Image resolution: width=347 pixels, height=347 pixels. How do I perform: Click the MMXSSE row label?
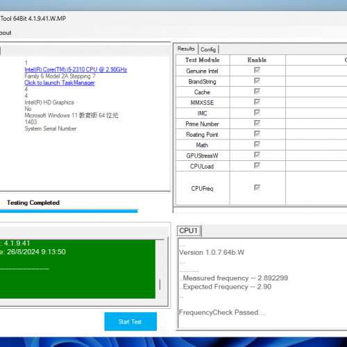tap(202, 103)
